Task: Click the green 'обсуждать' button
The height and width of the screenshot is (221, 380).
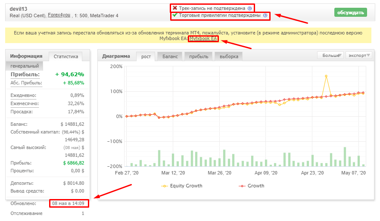Action: tap(350, 12)
